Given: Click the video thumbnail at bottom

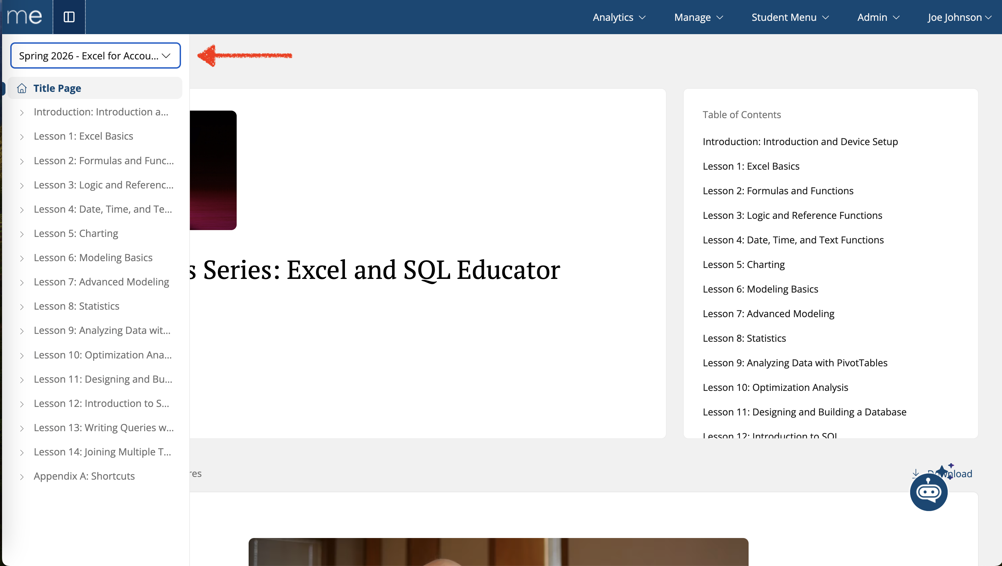Looking at the screenshot, I should click(498, 552).
